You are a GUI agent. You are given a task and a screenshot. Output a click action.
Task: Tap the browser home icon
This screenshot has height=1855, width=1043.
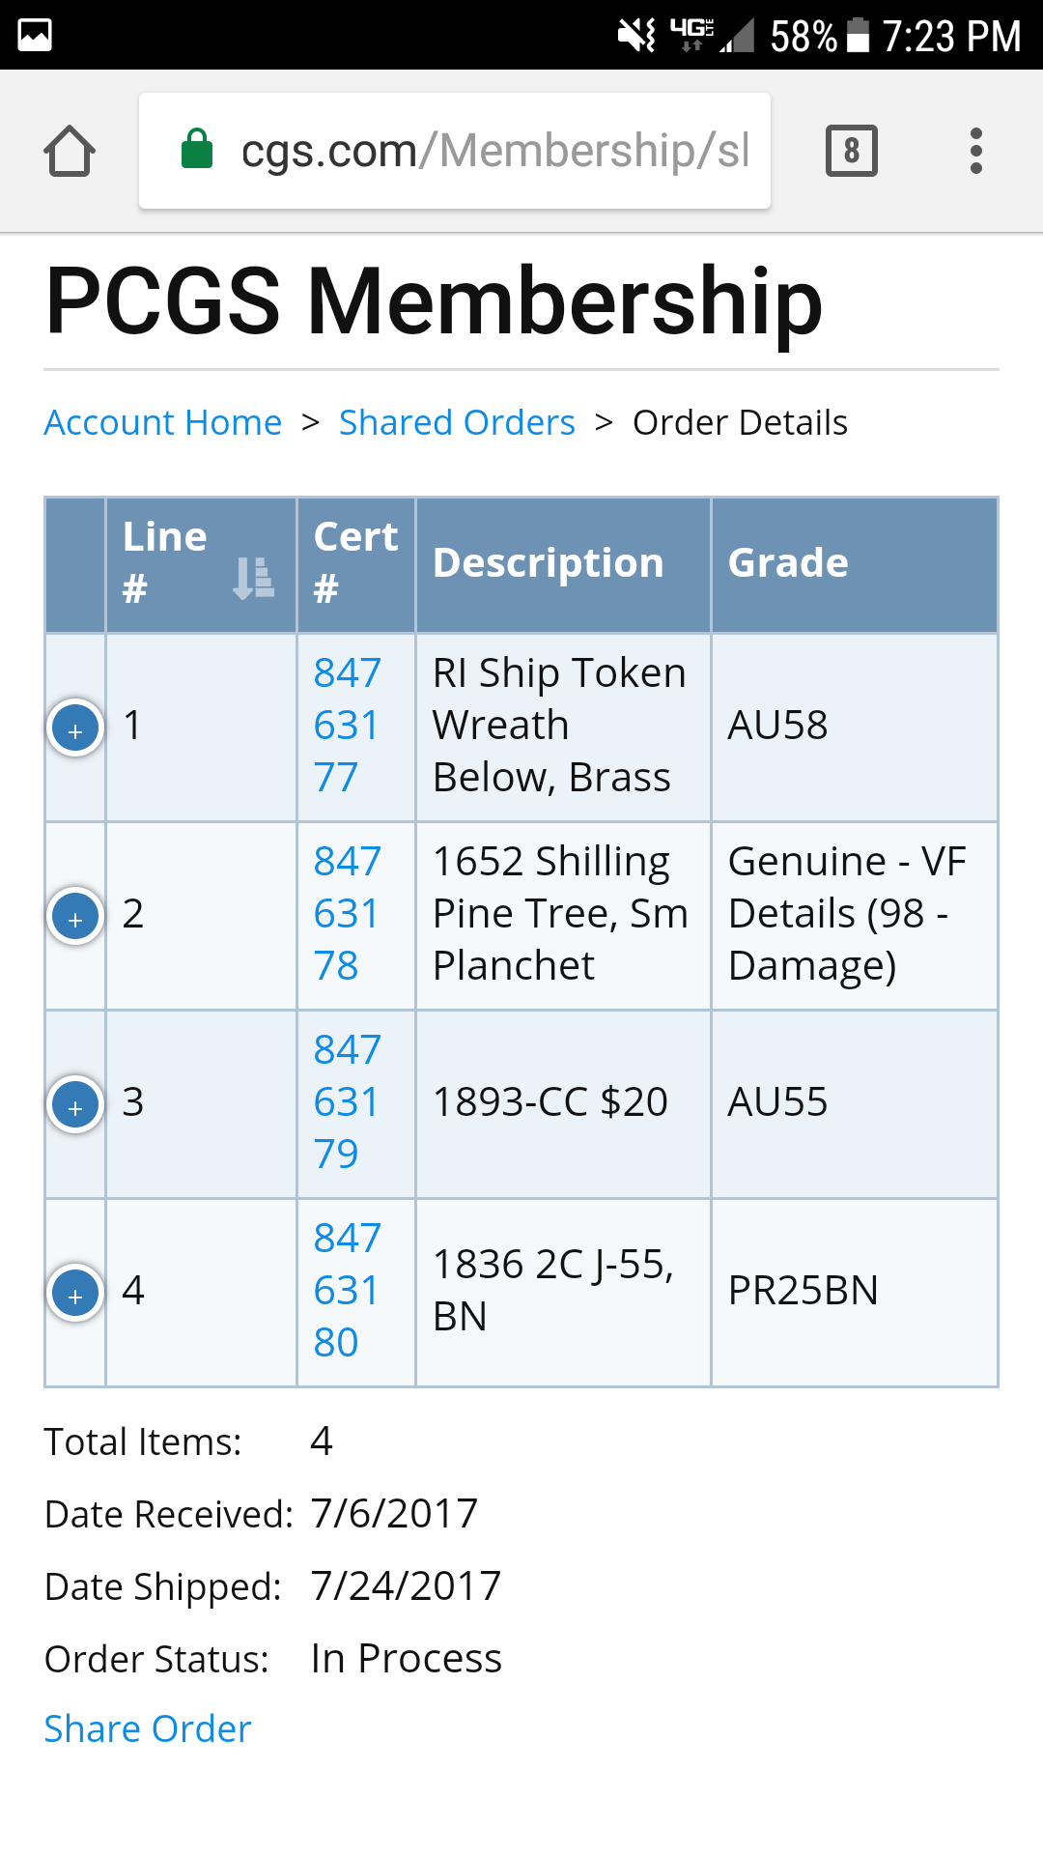tap(70, 151)
